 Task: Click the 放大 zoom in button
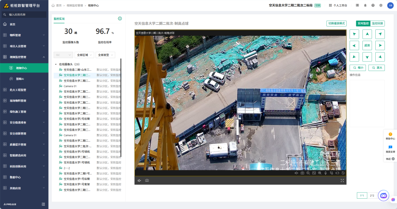coord(377,68)
